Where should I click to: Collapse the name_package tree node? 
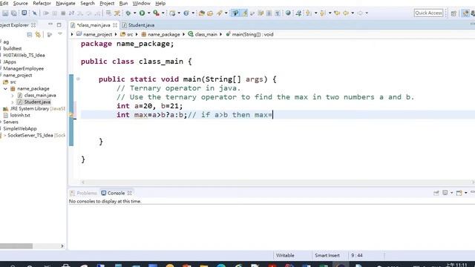[5, 89]
